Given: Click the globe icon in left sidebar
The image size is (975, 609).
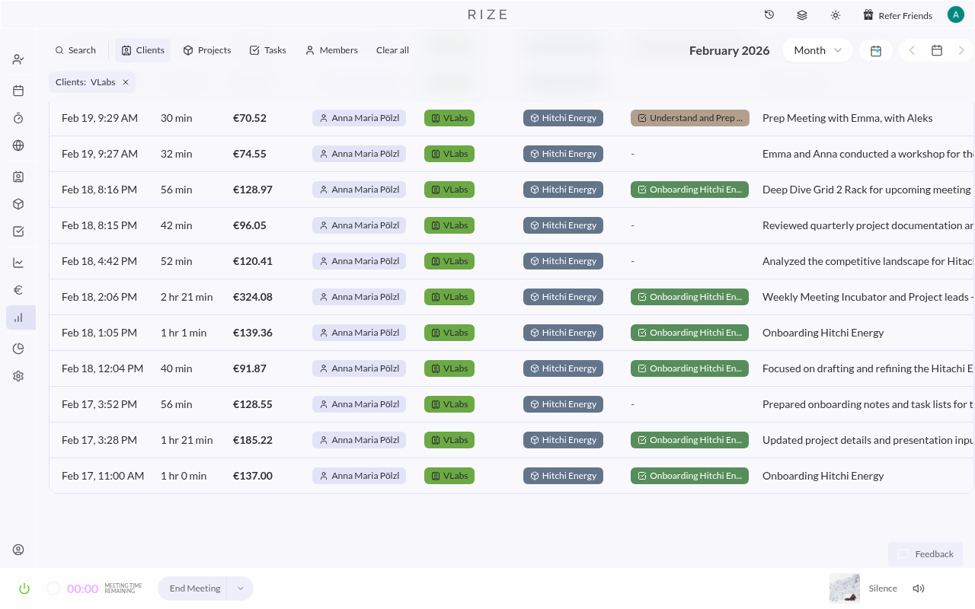Looking at the screenshot, I should (18, 145).
